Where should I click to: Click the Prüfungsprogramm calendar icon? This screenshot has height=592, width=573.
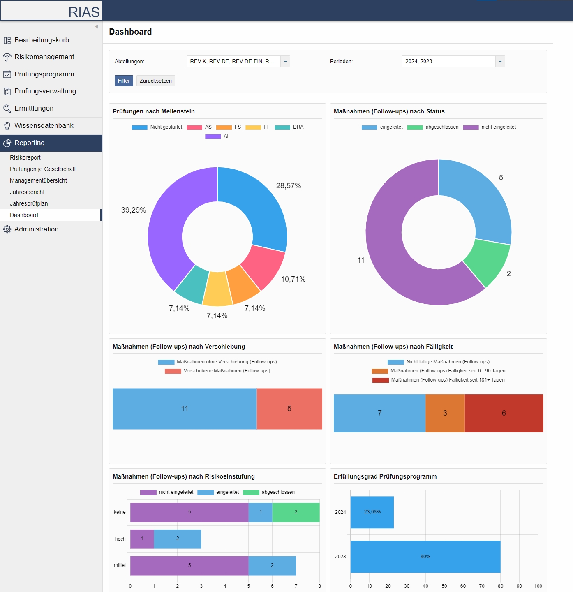tap(7, 74)
